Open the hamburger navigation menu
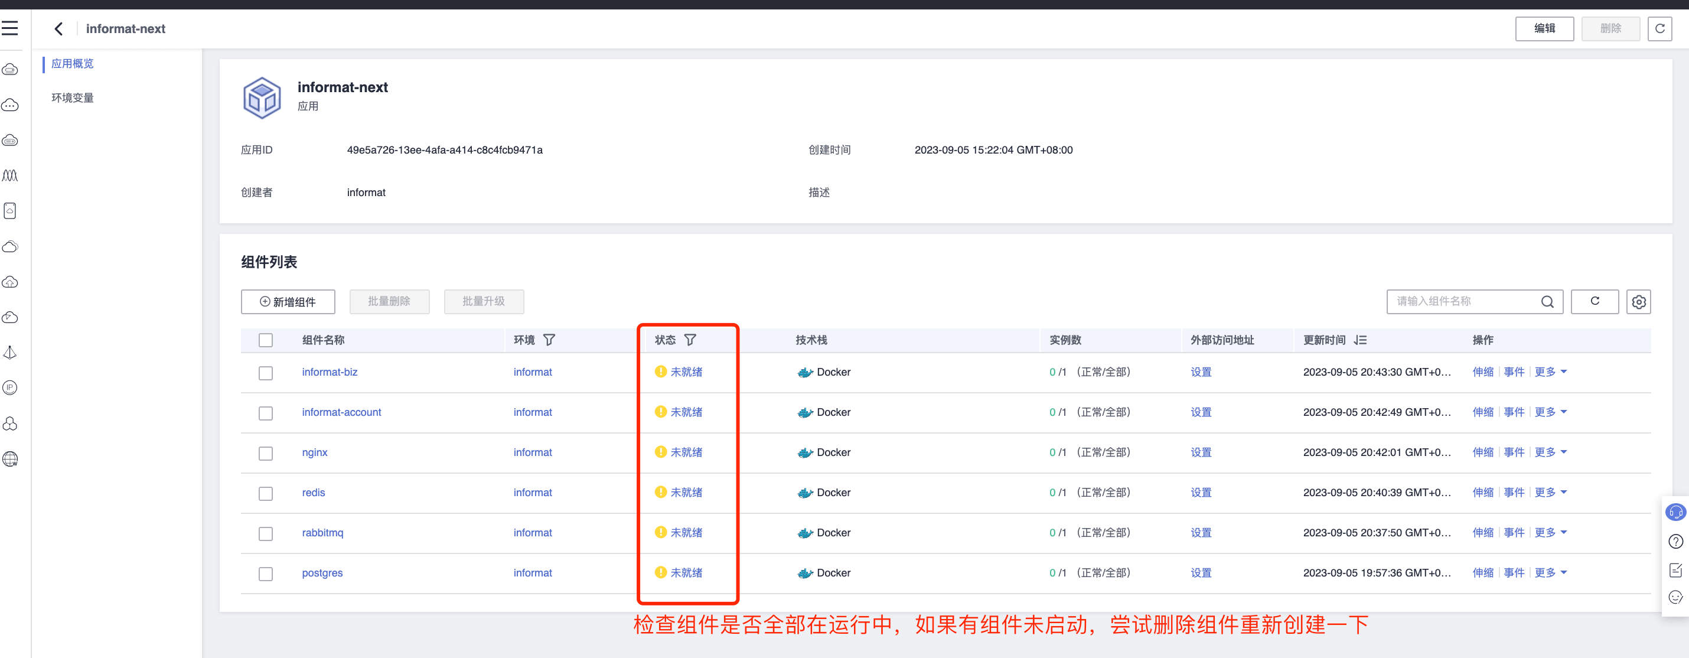 (10, 28)
